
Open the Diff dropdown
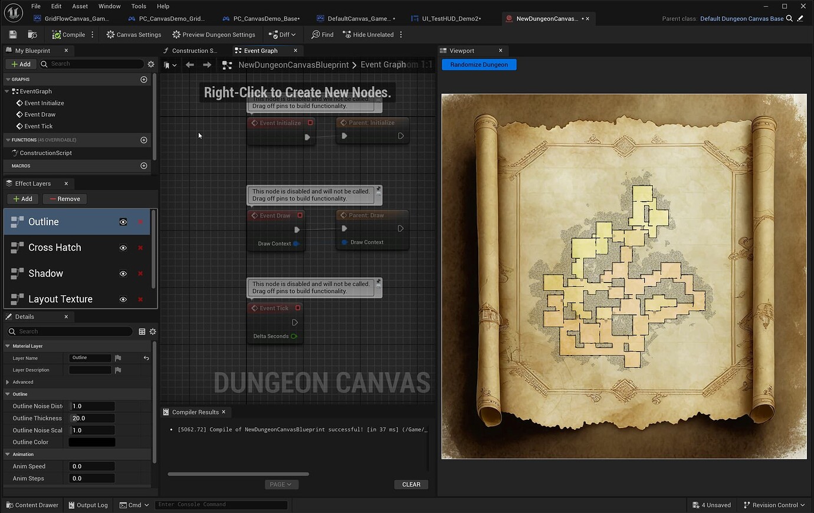point(282,34)
